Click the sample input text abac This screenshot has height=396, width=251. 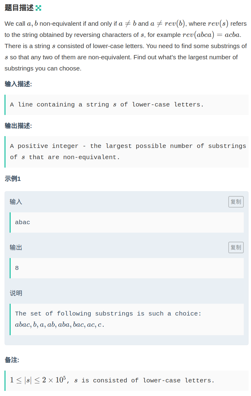click(23, 222)
